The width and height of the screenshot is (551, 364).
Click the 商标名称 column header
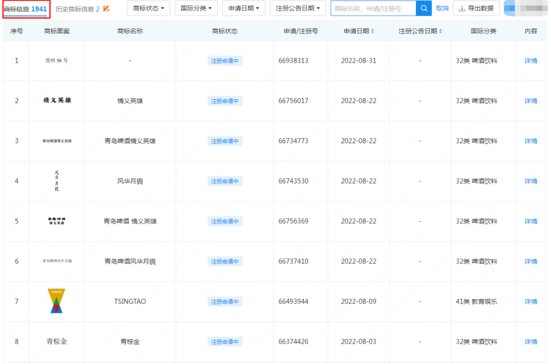(130, 31)
